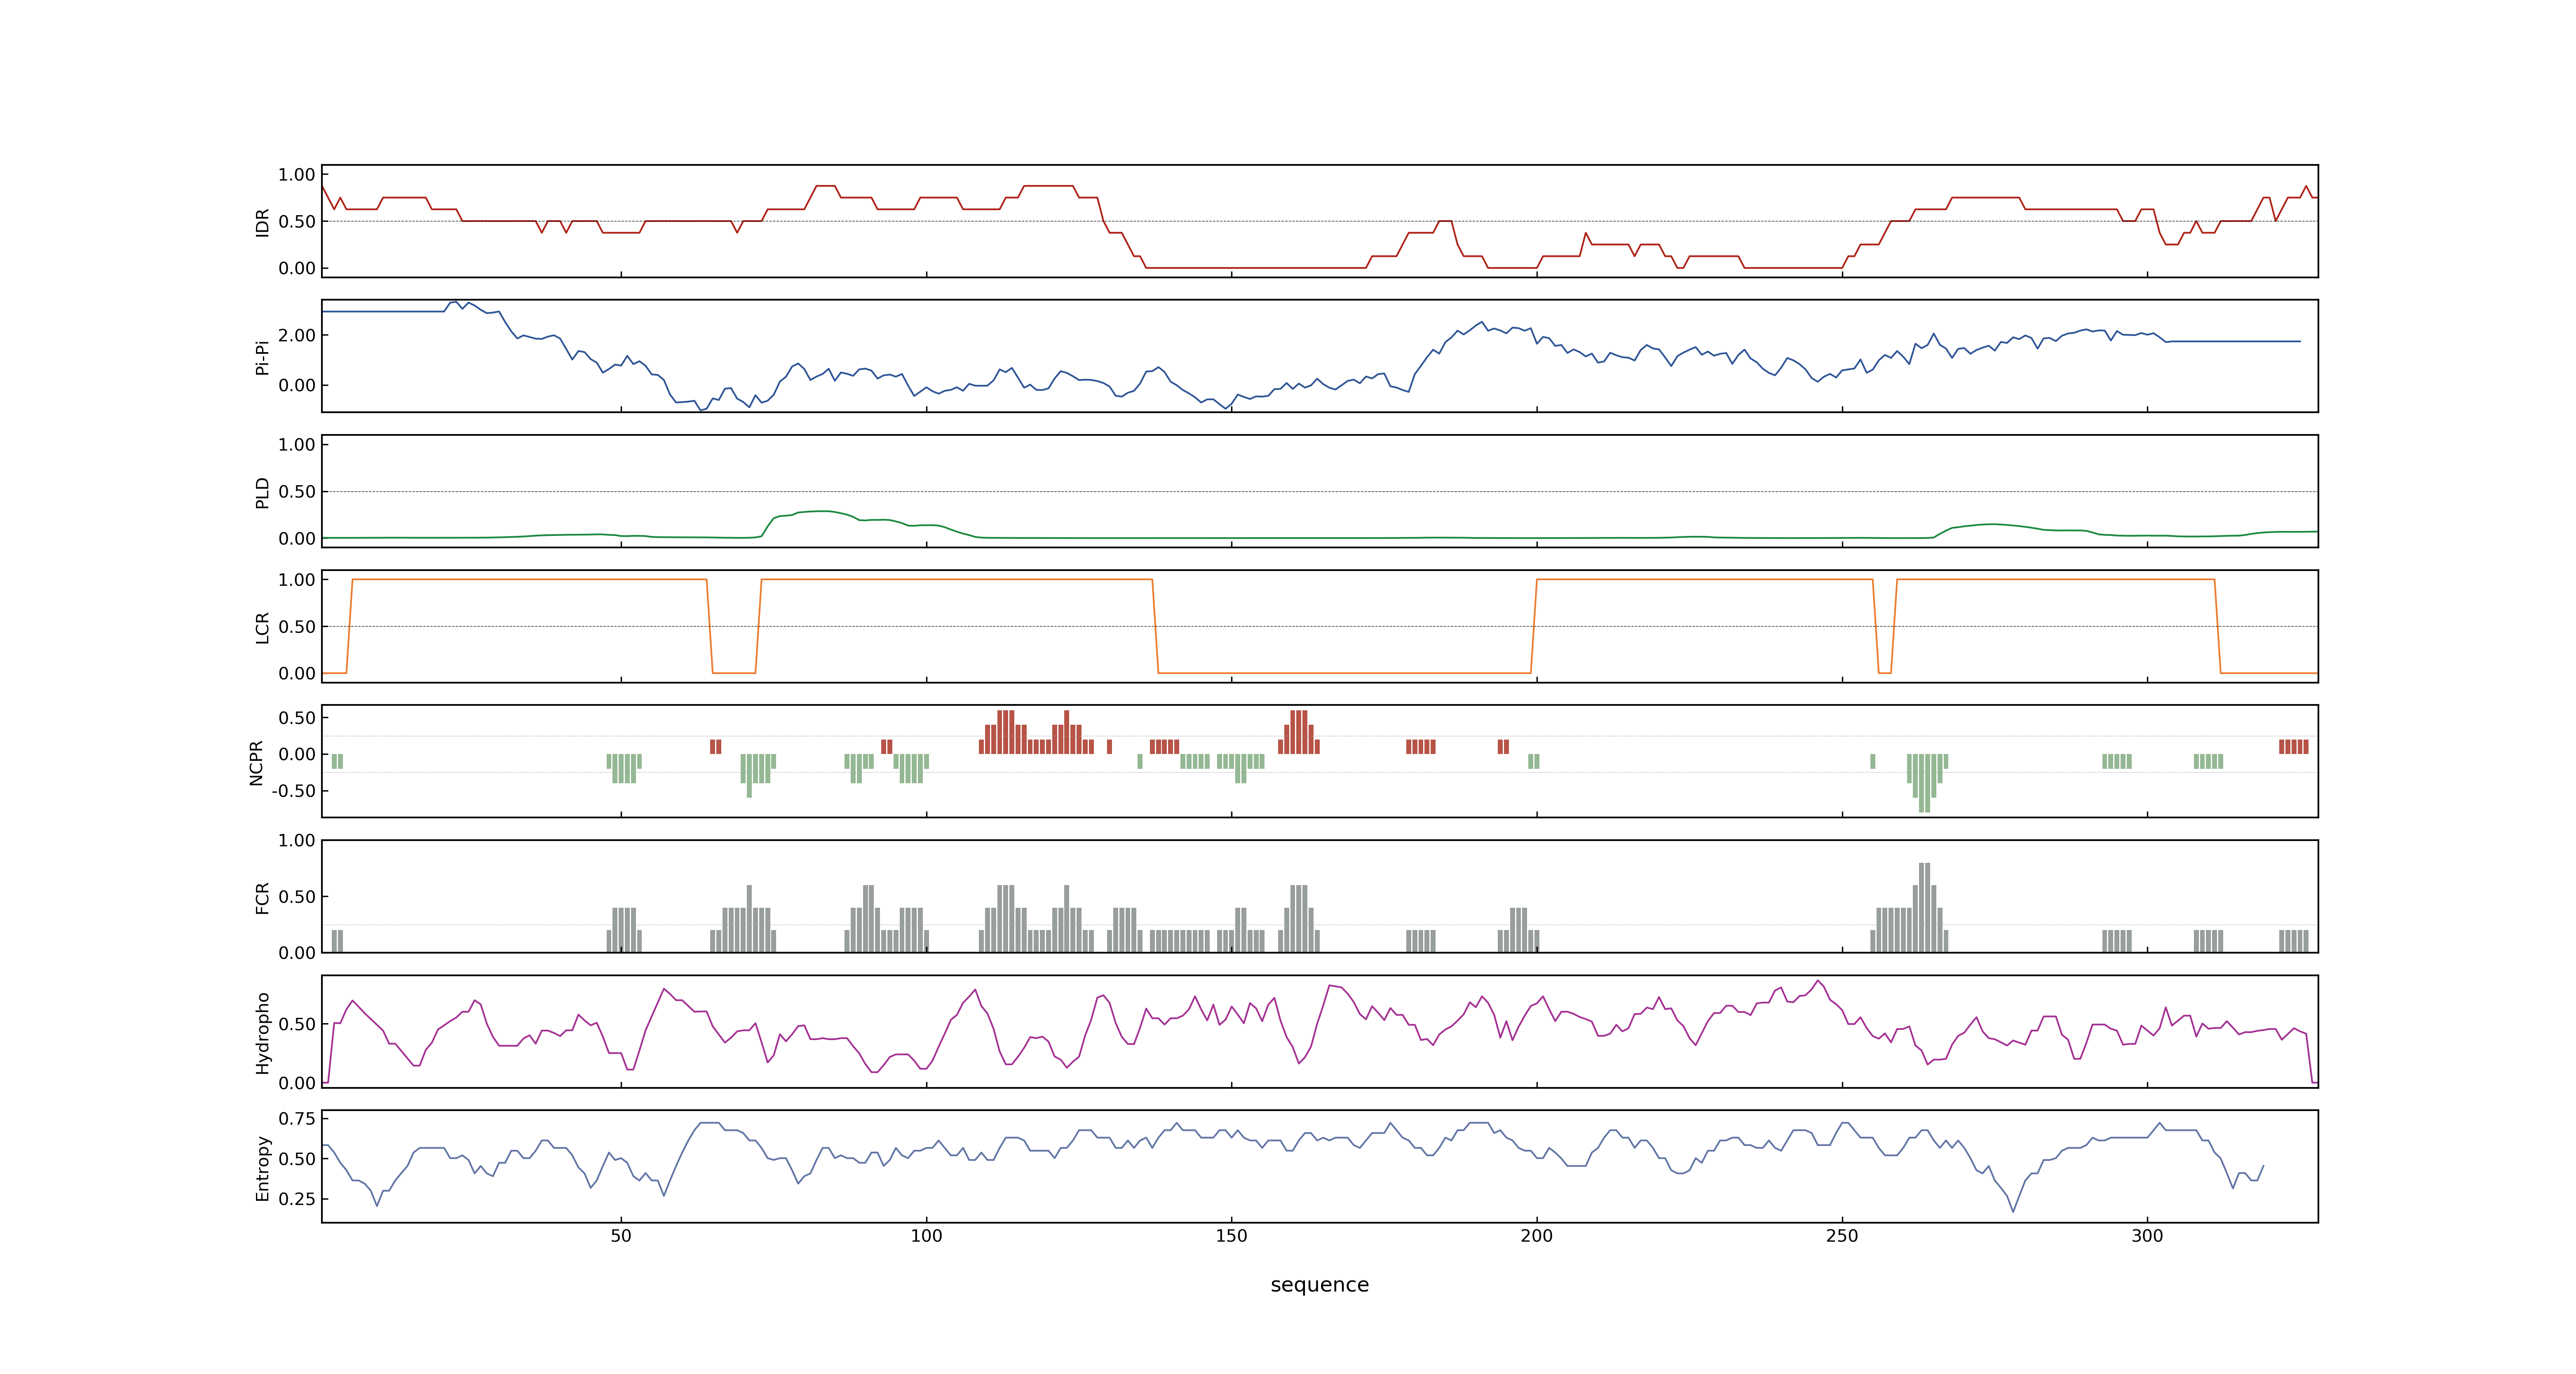Click the 0.50 tick of the PLD panel
This screenshot has height=1374, width=2576.
click(297, 492)
